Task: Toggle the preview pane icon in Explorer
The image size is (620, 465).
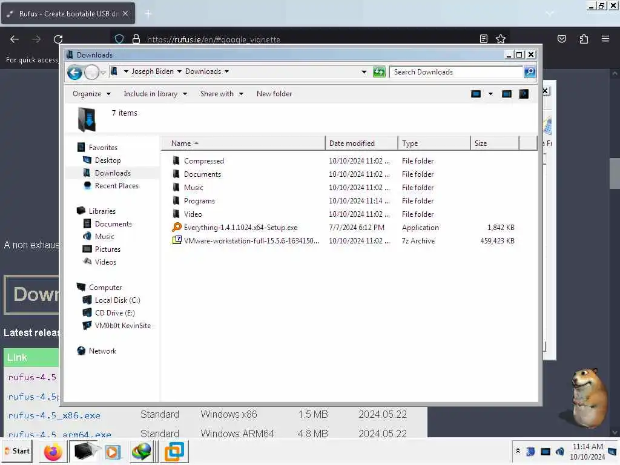Action: pos(507,94)
